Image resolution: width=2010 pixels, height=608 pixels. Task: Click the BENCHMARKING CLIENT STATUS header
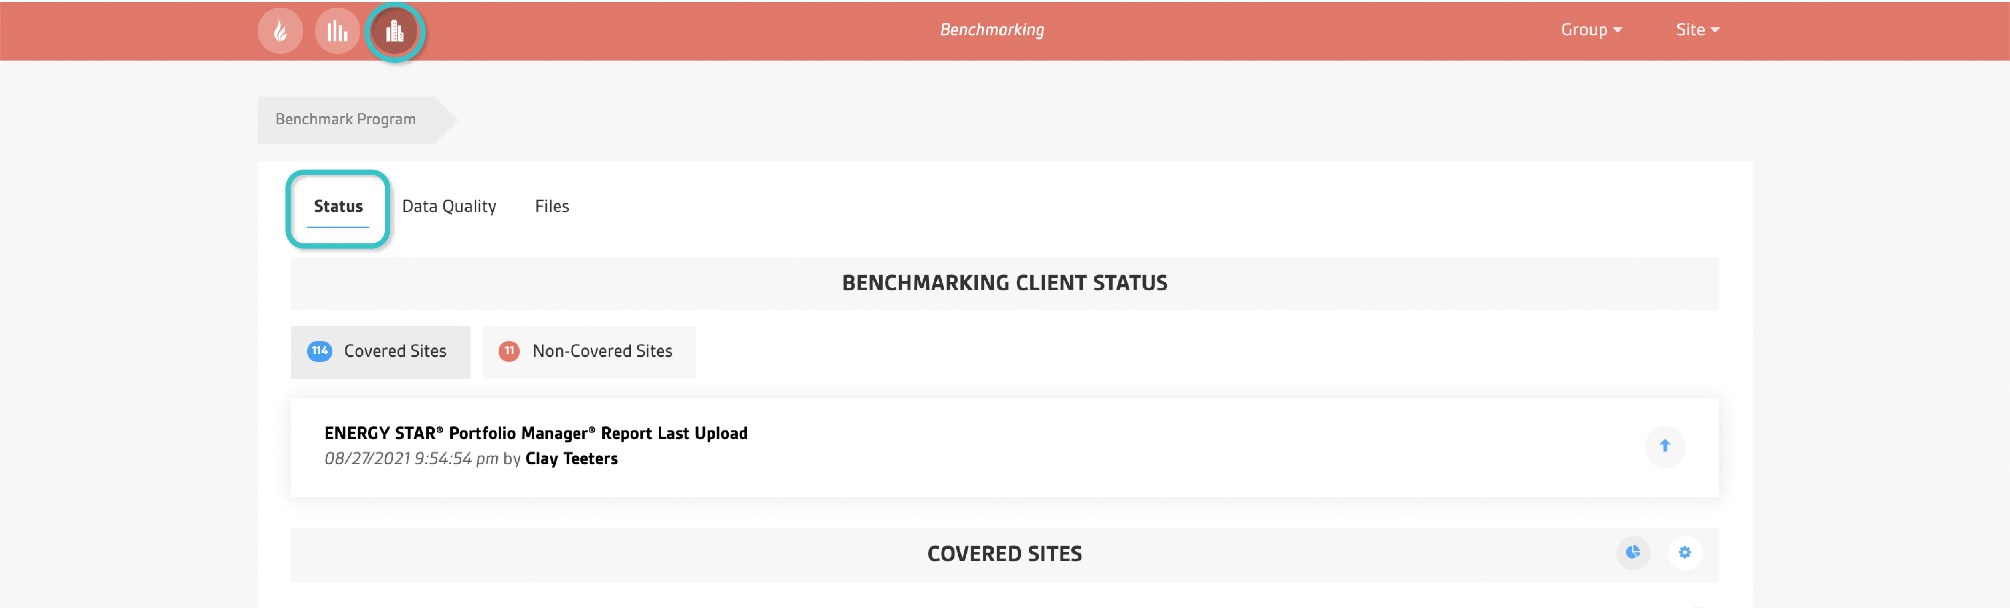click(x=1004, y=283)
